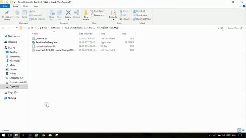Switch to large icons view button
246x138 pixels.
click(243, 130)
